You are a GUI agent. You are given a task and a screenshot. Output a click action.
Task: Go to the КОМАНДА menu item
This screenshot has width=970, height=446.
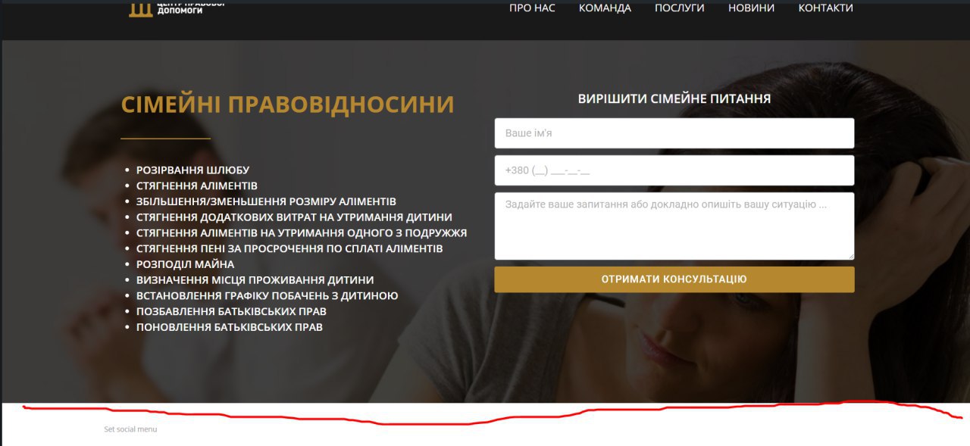coord(605,8)
